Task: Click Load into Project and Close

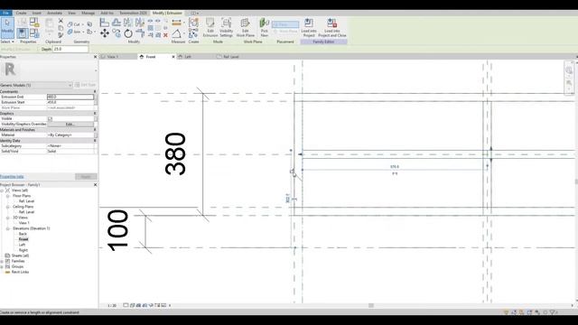Action: tap(332, 28)
